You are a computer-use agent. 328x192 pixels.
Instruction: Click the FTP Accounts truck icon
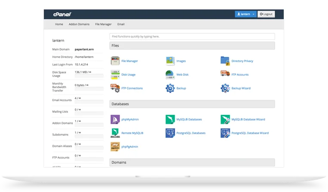click(225, 73)
